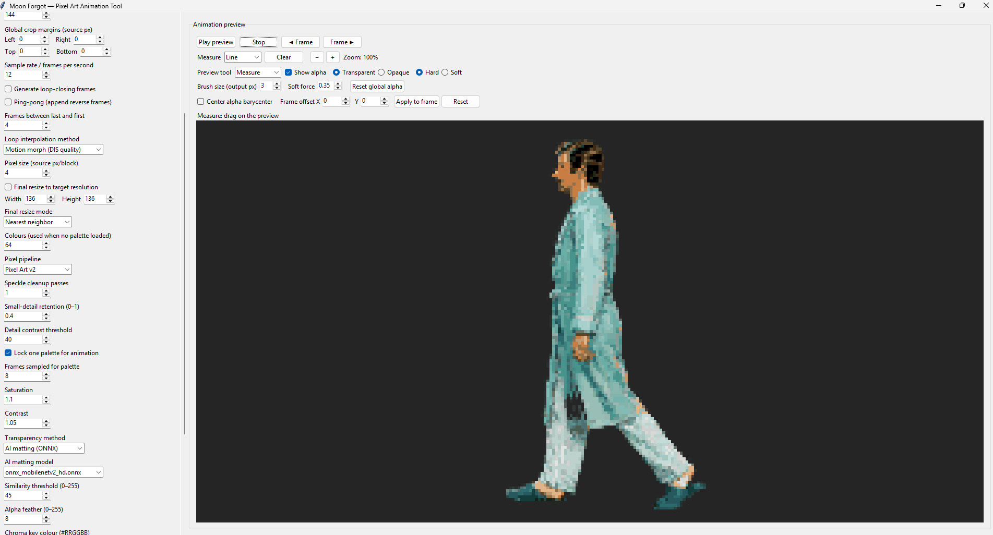Open the AI matting model dropdown
Screen dimensions: 993x535
point(53,472)
